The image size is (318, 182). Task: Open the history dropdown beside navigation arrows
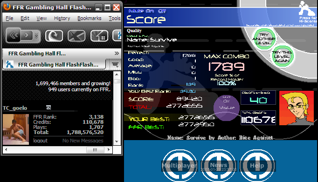[36, 36]
